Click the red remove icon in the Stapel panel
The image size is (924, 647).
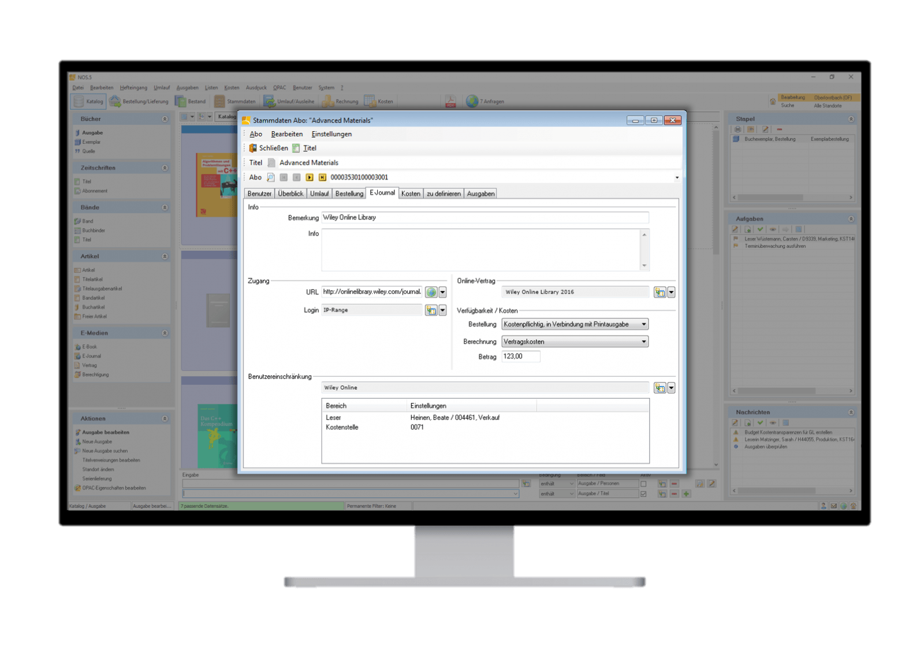point(779,129)
